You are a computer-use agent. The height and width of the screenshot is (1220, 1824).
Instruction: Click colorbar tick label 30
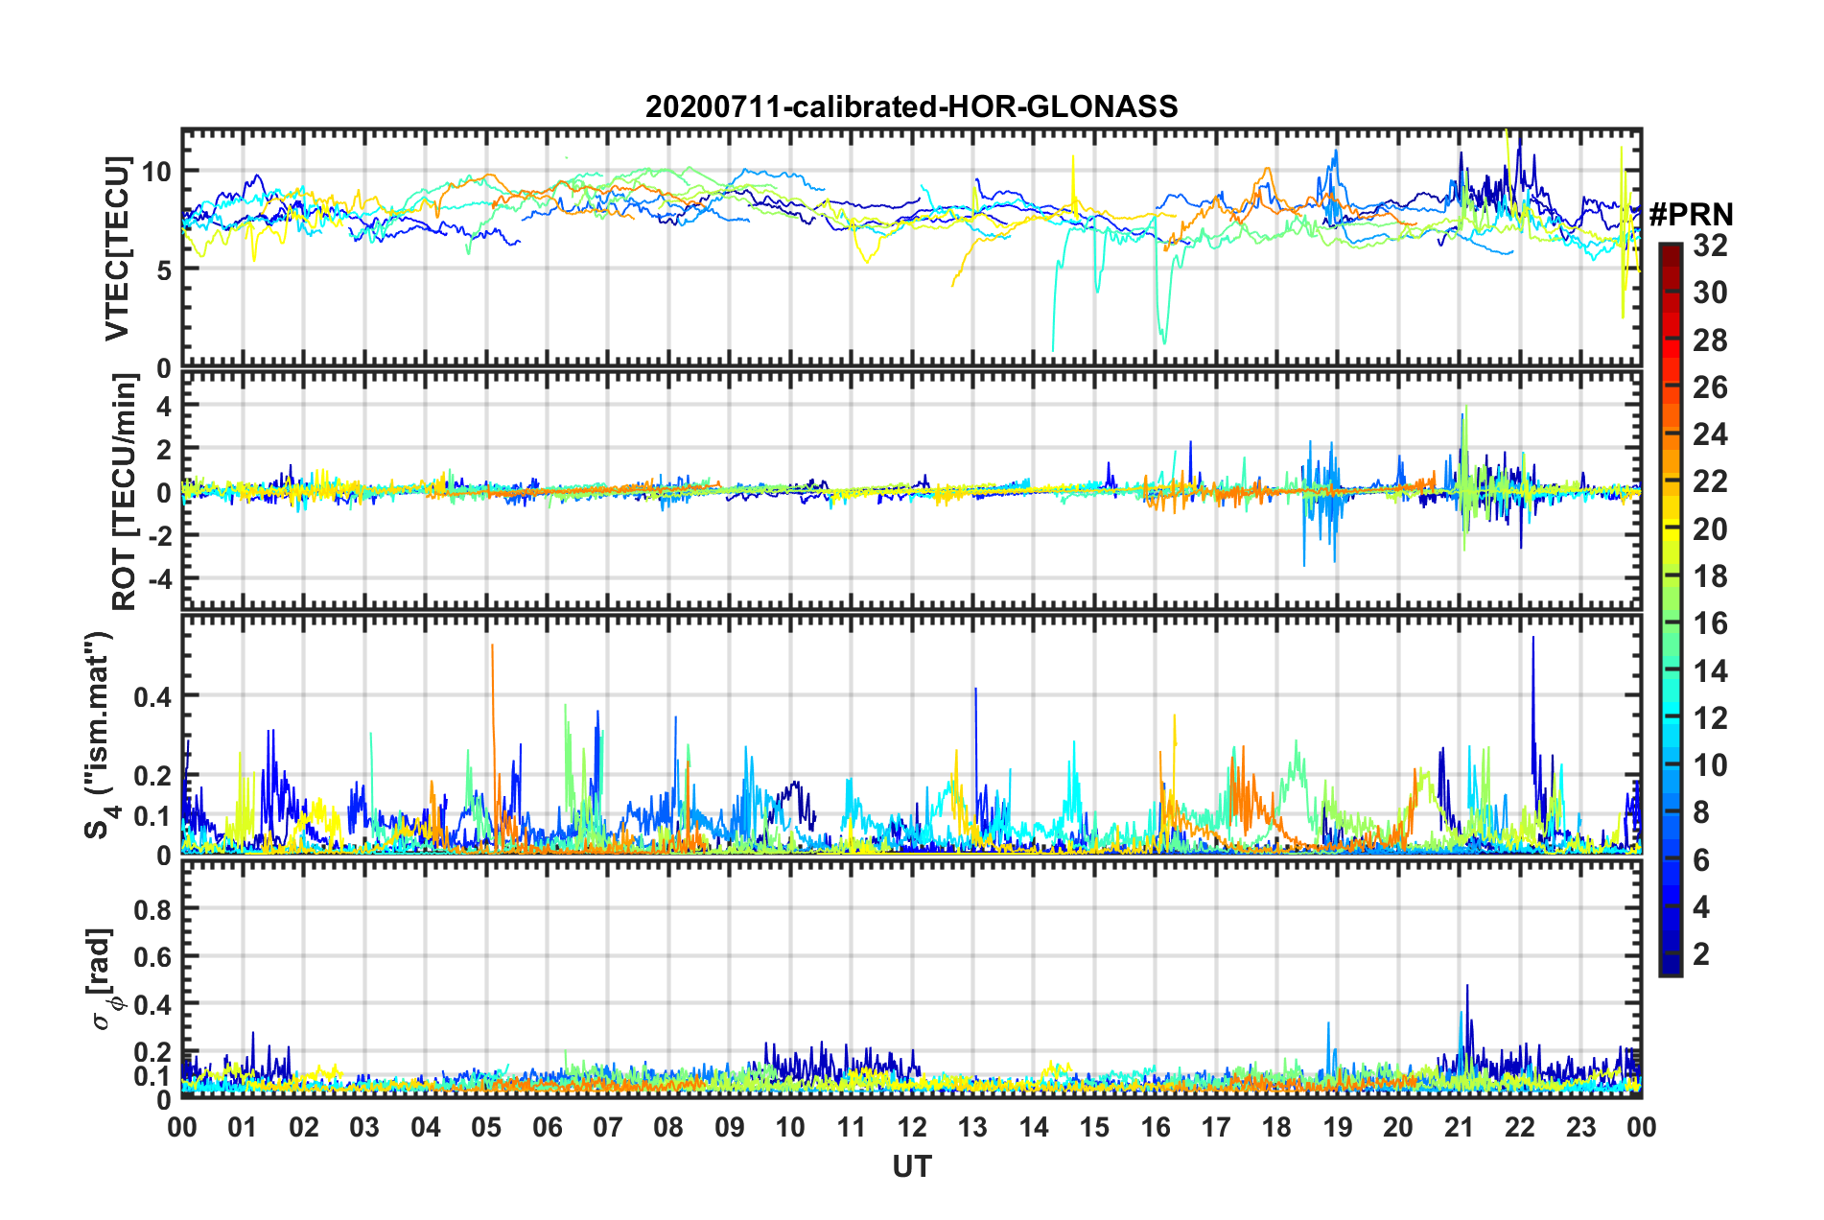pos(1710,293)
